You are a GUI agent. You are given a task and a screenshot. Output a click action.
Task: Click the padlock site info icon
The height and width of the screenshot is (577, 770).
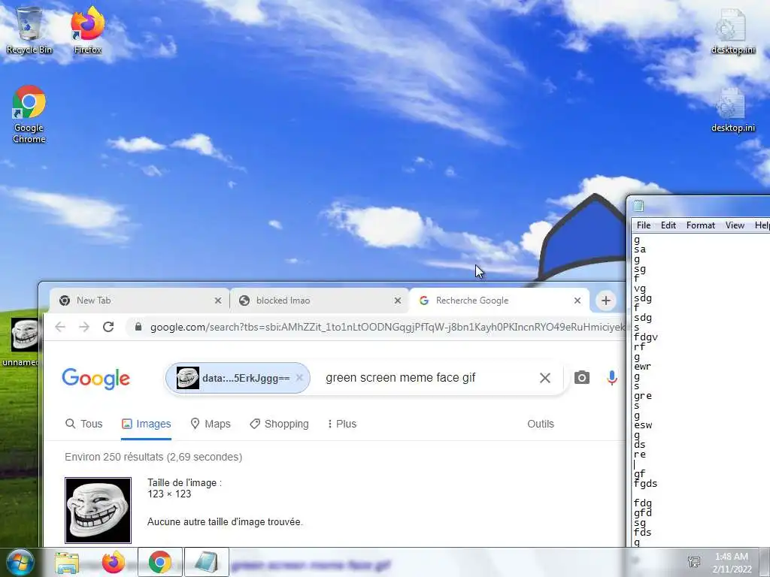coord(138,327)
